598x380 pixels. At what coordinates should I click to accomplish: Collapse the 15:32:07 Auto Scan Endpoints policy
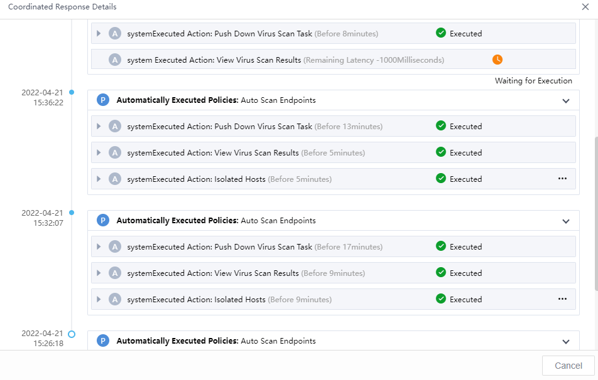(566, 221)
